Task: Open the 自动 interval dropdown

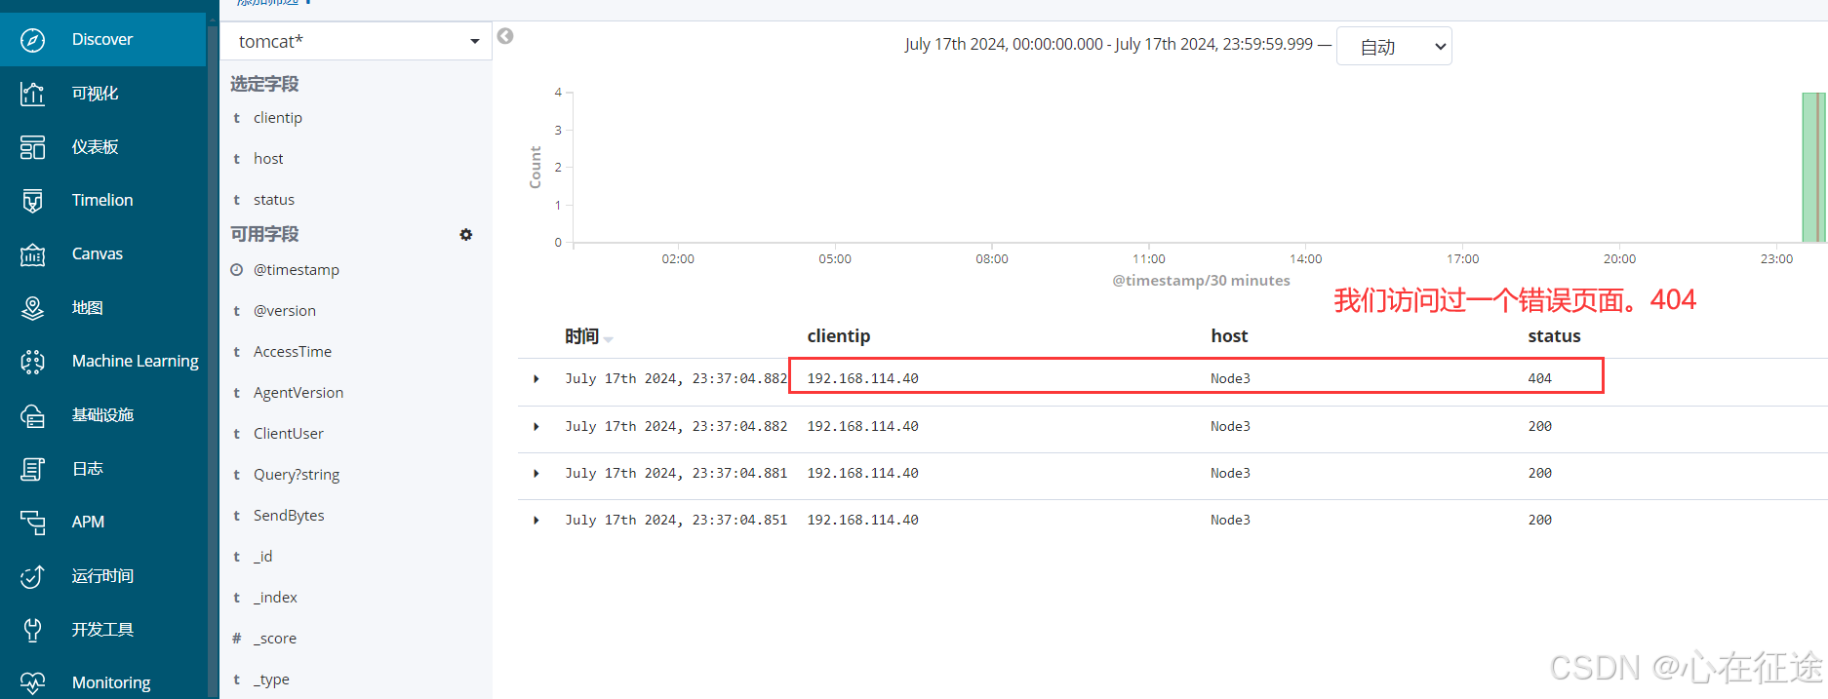Action: click(x=1393, y=47)
